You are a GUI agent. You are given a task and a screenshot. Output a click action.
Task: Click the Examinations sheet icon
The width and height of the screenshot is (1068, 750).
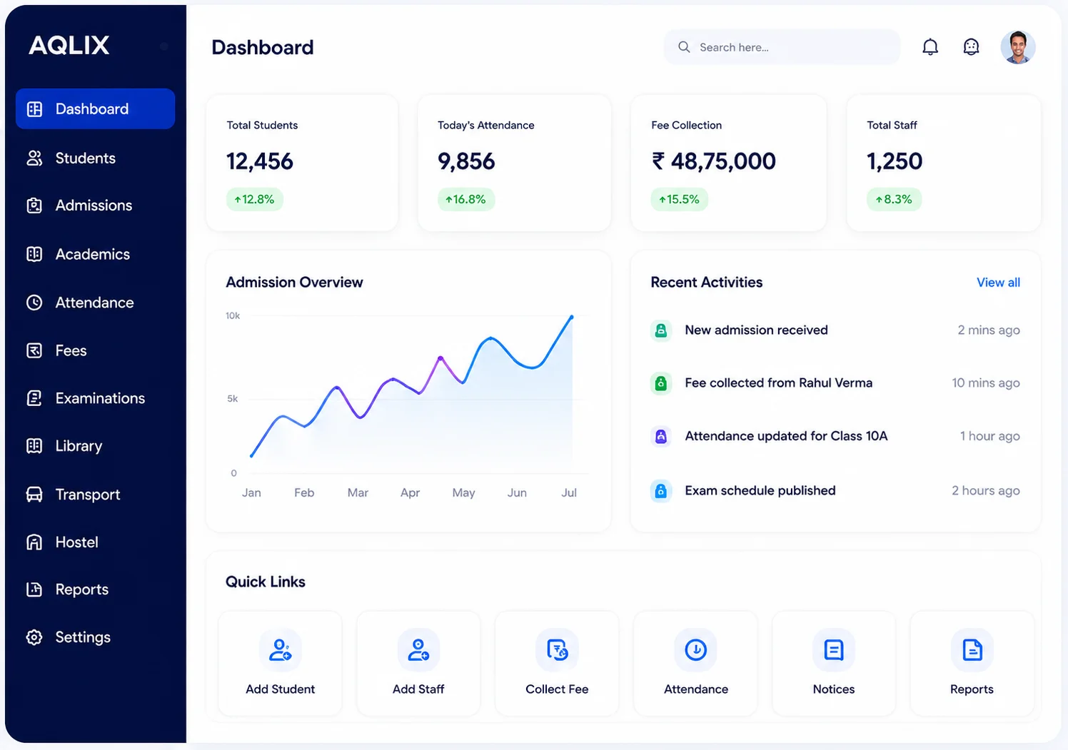pyautogui.click(x=34, y=398)
